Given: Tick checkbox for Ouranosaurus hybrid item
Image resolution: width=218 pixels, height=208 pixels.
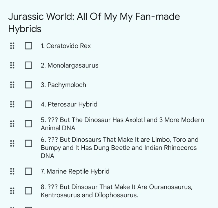Looking at the screenshot, I should click(28, 191).
